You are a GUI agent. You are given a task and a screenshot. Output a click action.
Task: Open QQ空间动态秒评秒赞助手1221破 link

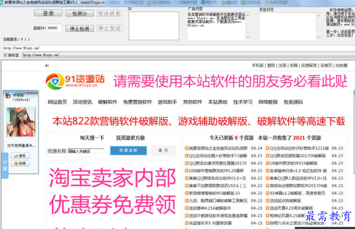[x=299, y=148]
